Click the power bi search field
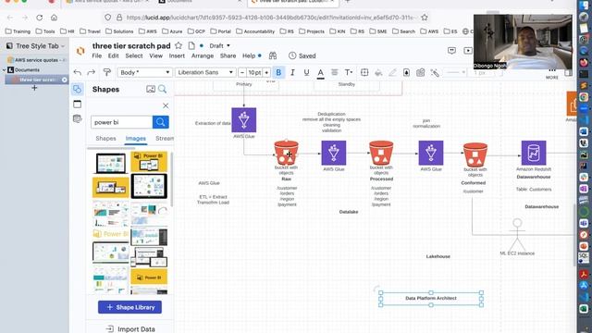 point(121,122)
